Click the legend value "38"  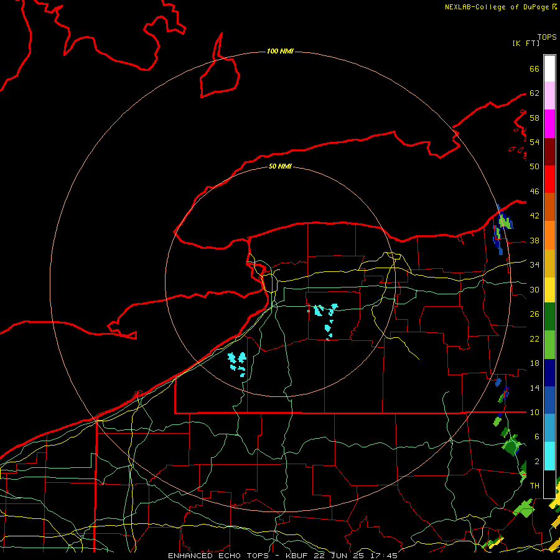534,240
